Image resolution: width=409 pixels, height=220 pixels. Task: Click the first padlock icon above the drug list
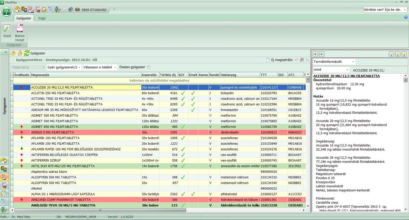(x=14, y=53)
